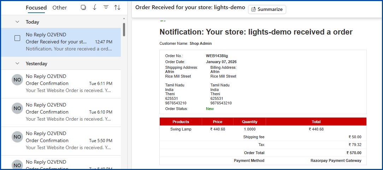Click the 'Swing Lamp' product cell

[181, 129]
